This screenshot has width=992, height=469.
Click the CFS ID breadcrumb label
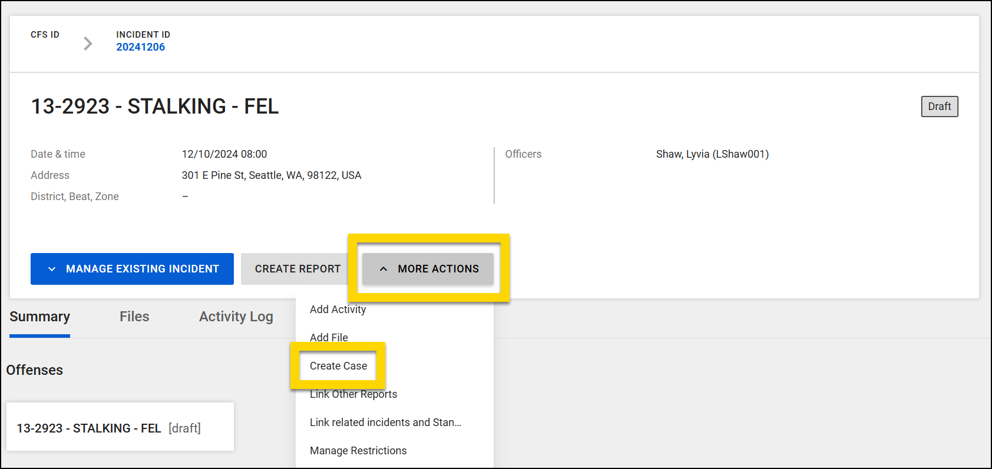coord(45,35)
